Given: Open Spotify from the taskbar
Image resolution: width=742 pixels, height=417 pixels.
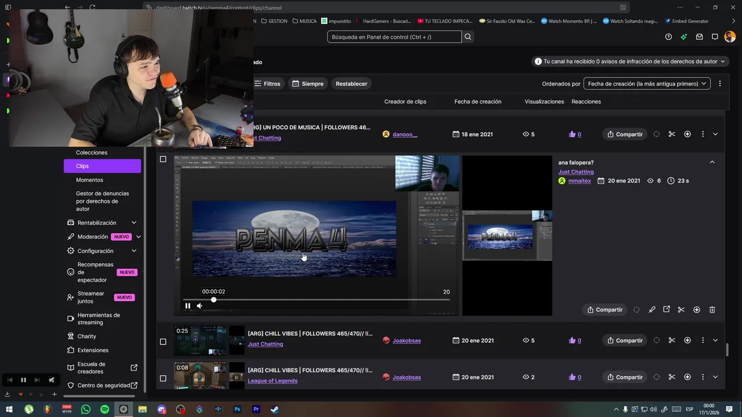Looking at the screenshot, I should (x=104, y=409).
